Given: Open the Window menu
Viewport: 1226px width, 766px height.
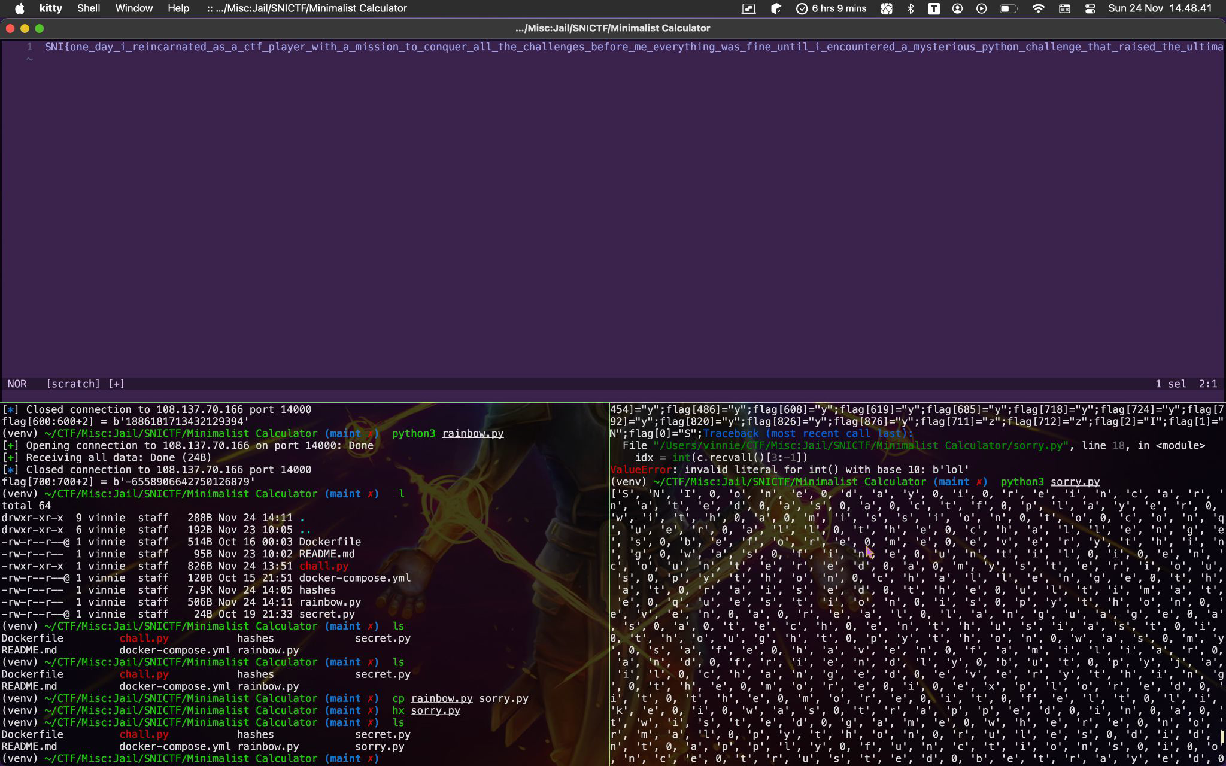Looking at the screenshot, I should (134, 8).
